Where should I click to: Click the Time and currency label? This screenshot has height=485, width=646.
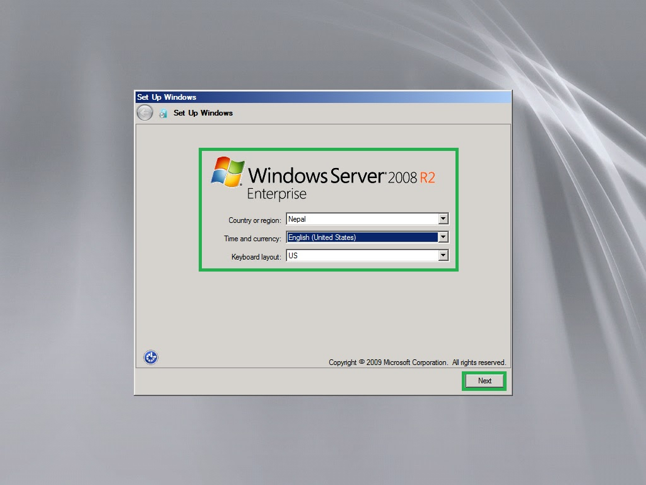(252, 238)
